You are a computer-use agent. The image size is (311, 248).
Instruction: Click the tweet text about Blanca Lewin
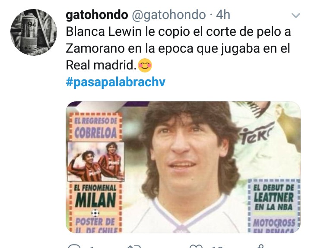pyautogui.click(x=178, y=48)
